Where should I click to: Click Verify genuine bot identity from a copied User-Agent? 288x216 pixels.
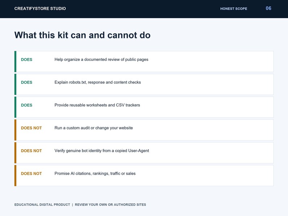pyautogui.click(x=102, y=151)
